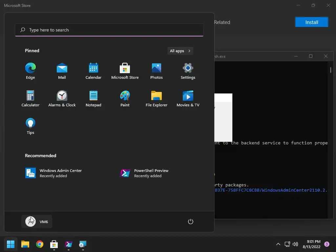336x252 pixels.
Task: Open the installer icon on the taskbar
Action: point(83,244)
